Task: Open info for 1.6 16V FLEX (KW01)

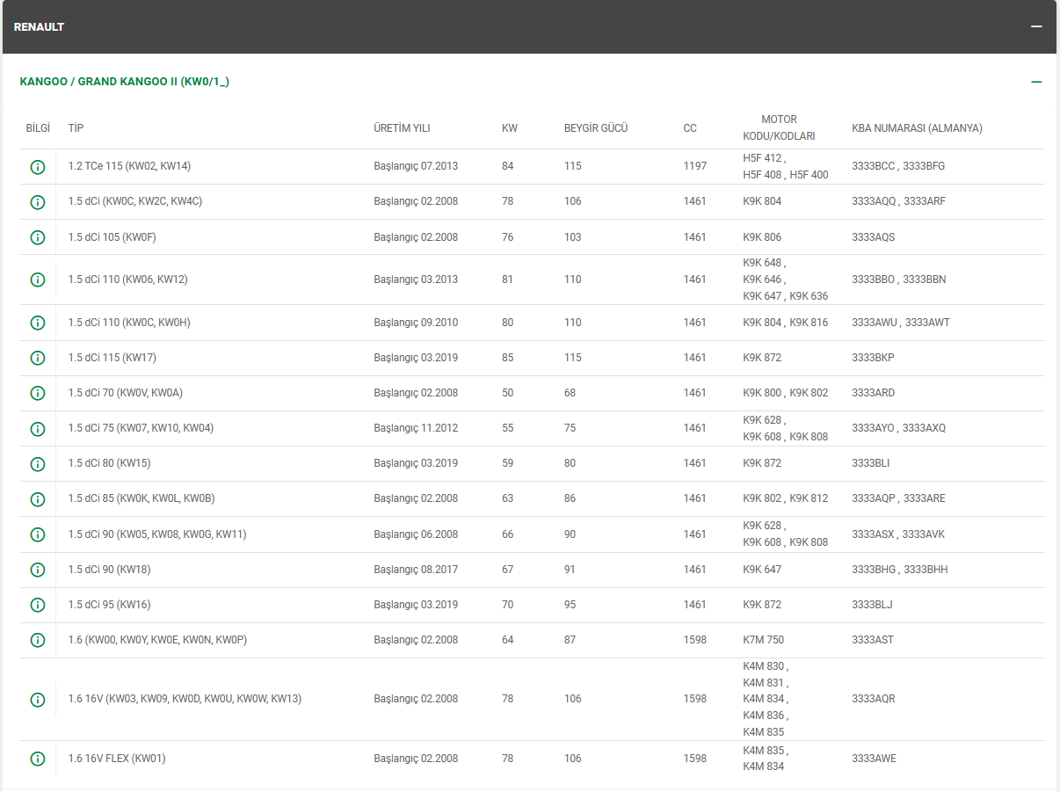Action: click(38, 759)
